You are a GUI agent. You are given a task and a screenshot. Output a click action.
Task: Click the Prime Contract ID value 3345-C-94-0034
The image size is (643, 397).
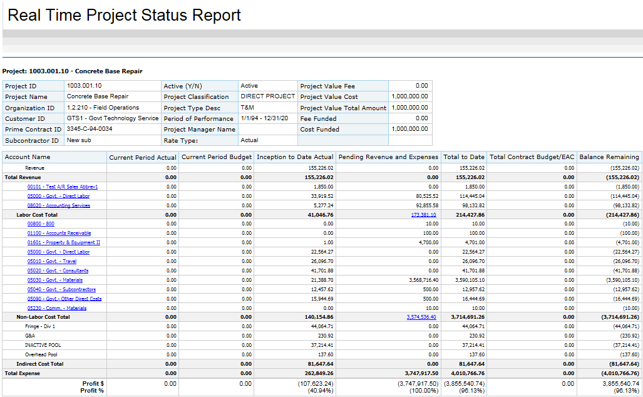pos(90,130)
